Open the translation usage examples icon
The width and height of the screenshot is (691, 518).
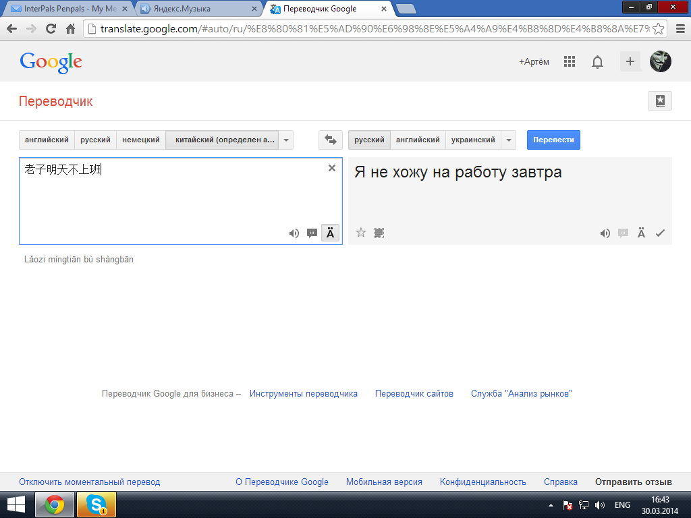coord(623,233)
